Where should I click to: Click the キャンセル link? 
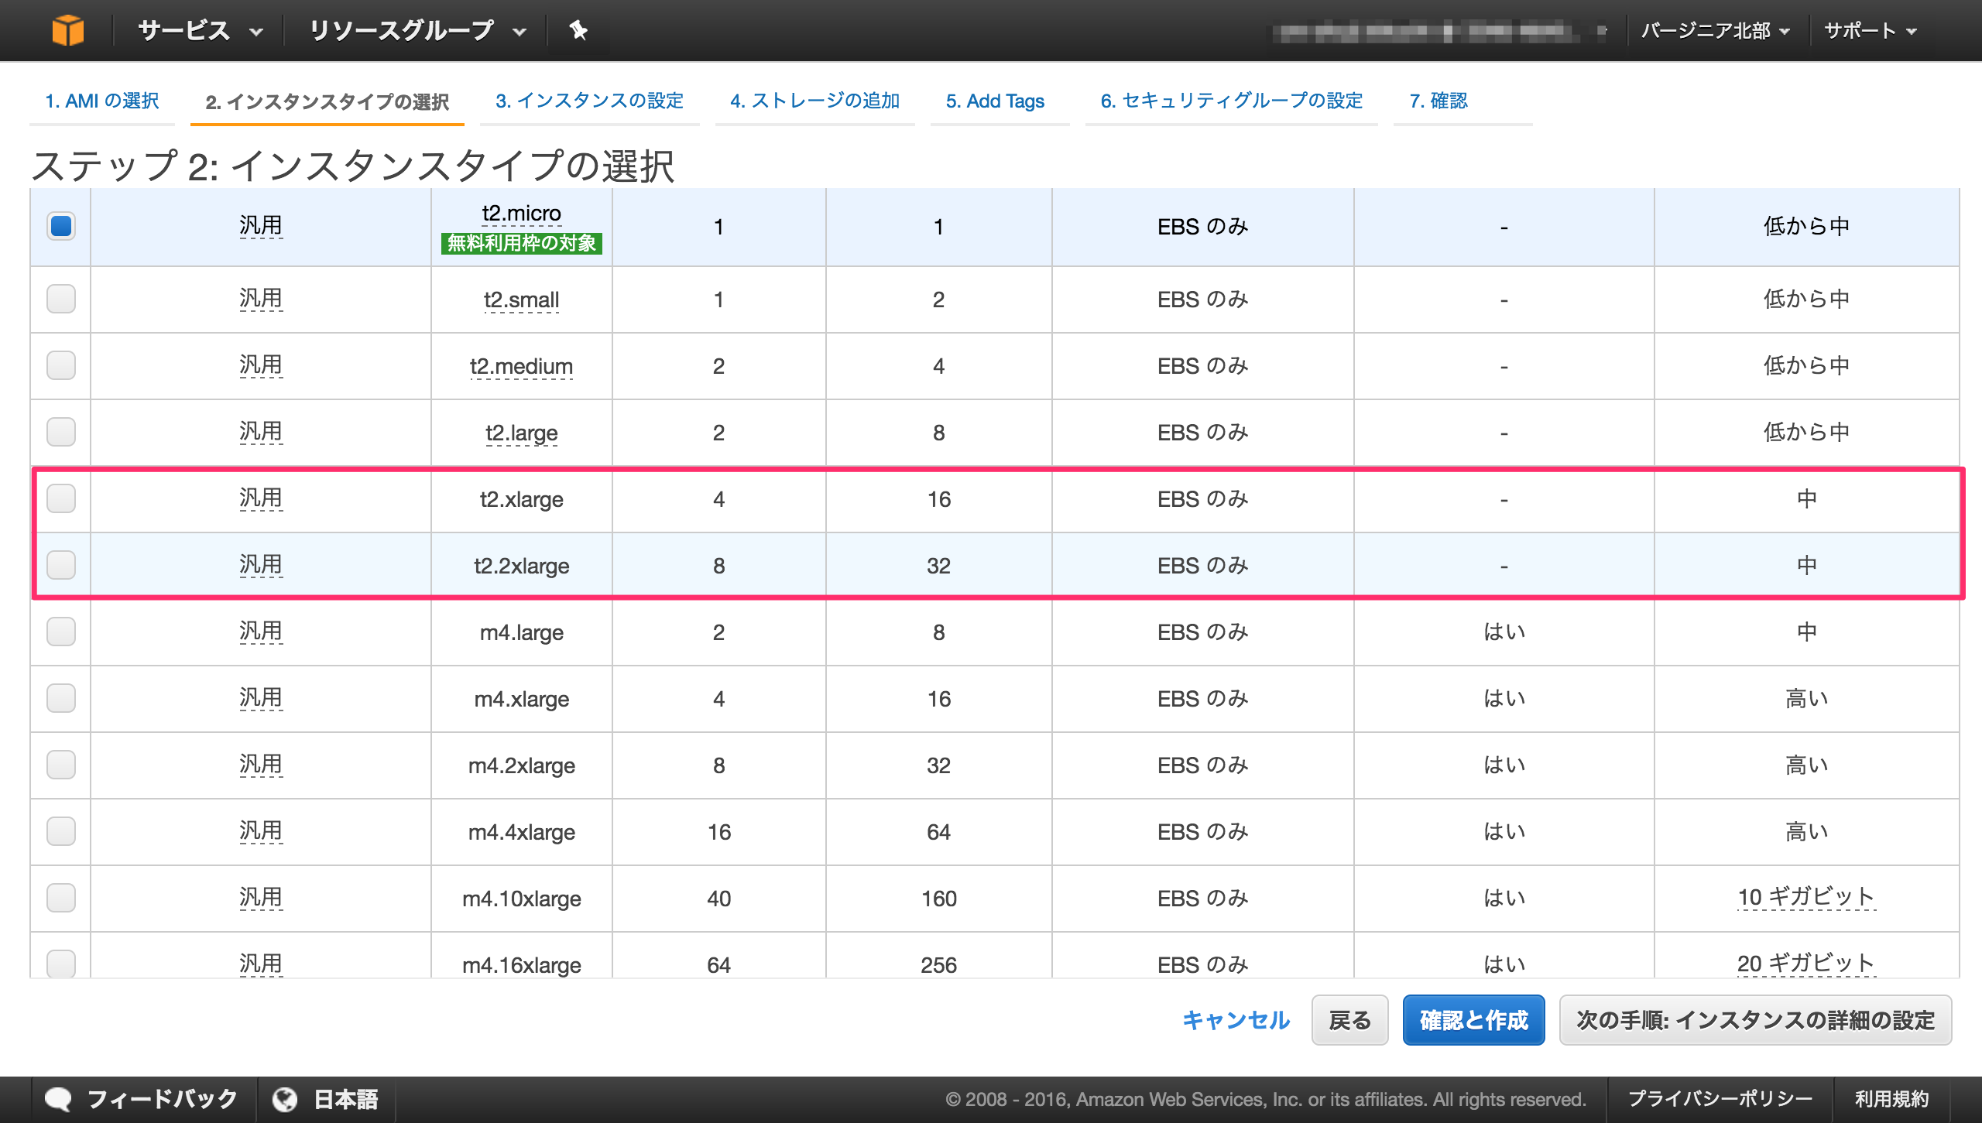tap(1236, 1020)
